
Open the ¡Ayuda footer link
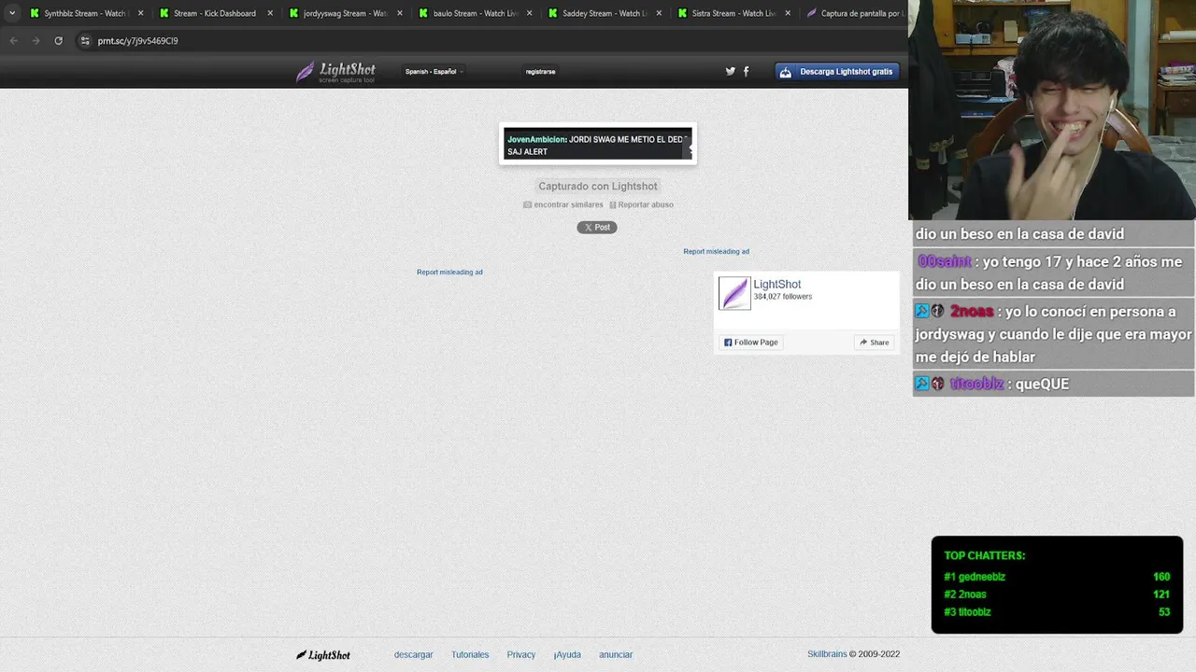pyautogui.click(x=567, y=654)
